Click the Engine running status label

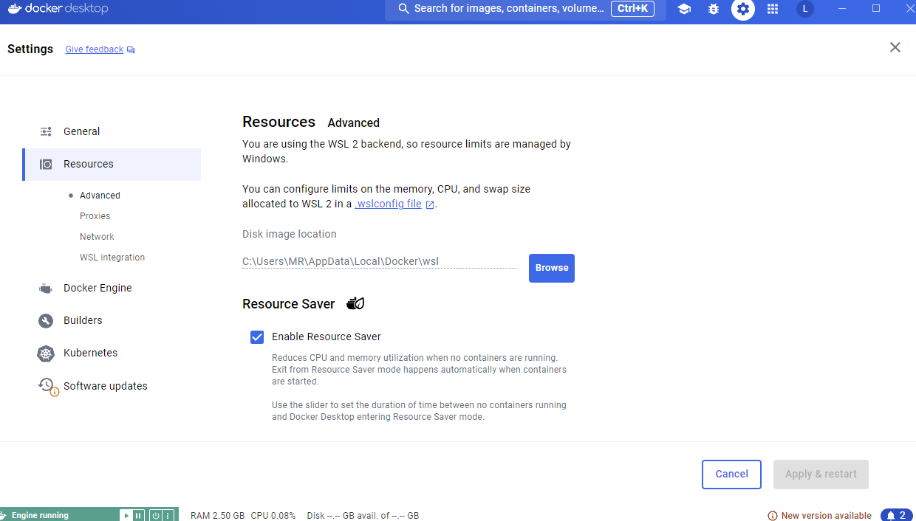(x=40, y=515)
